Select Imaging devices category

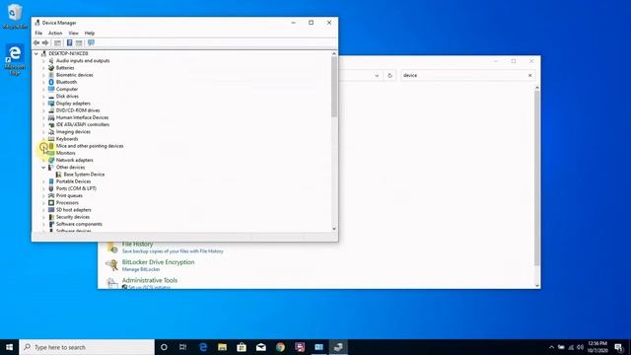[73, 131]
